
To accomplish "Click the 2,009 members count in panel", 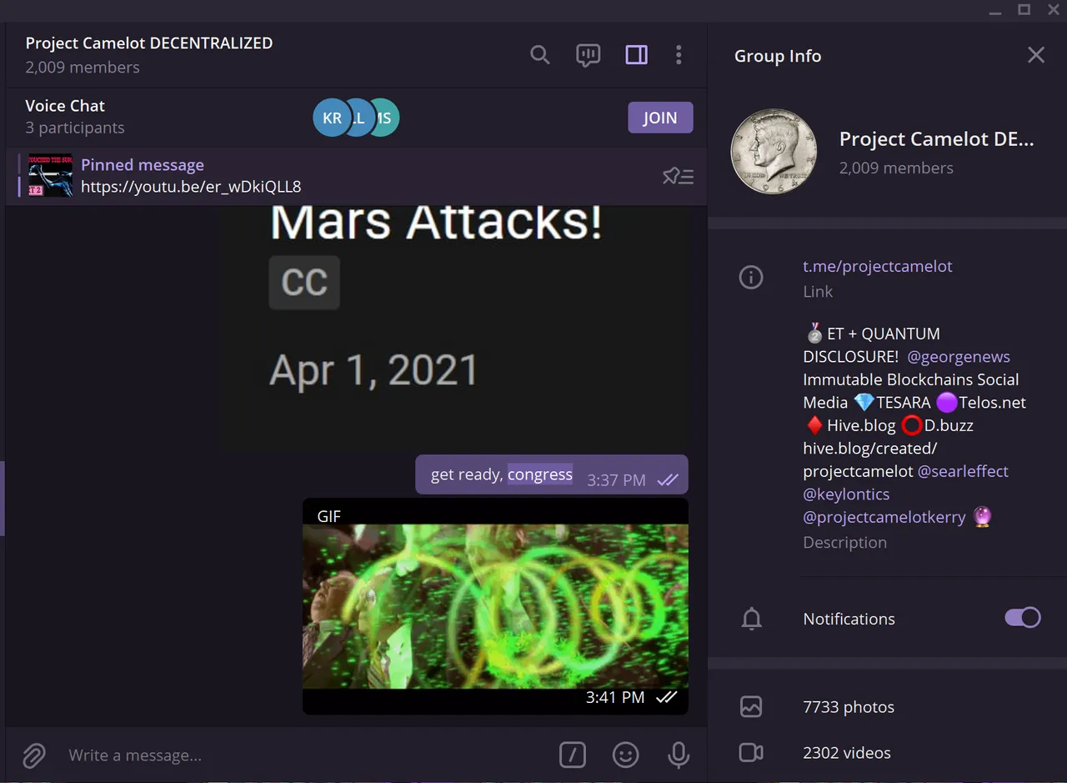I will tap(896, 168).
